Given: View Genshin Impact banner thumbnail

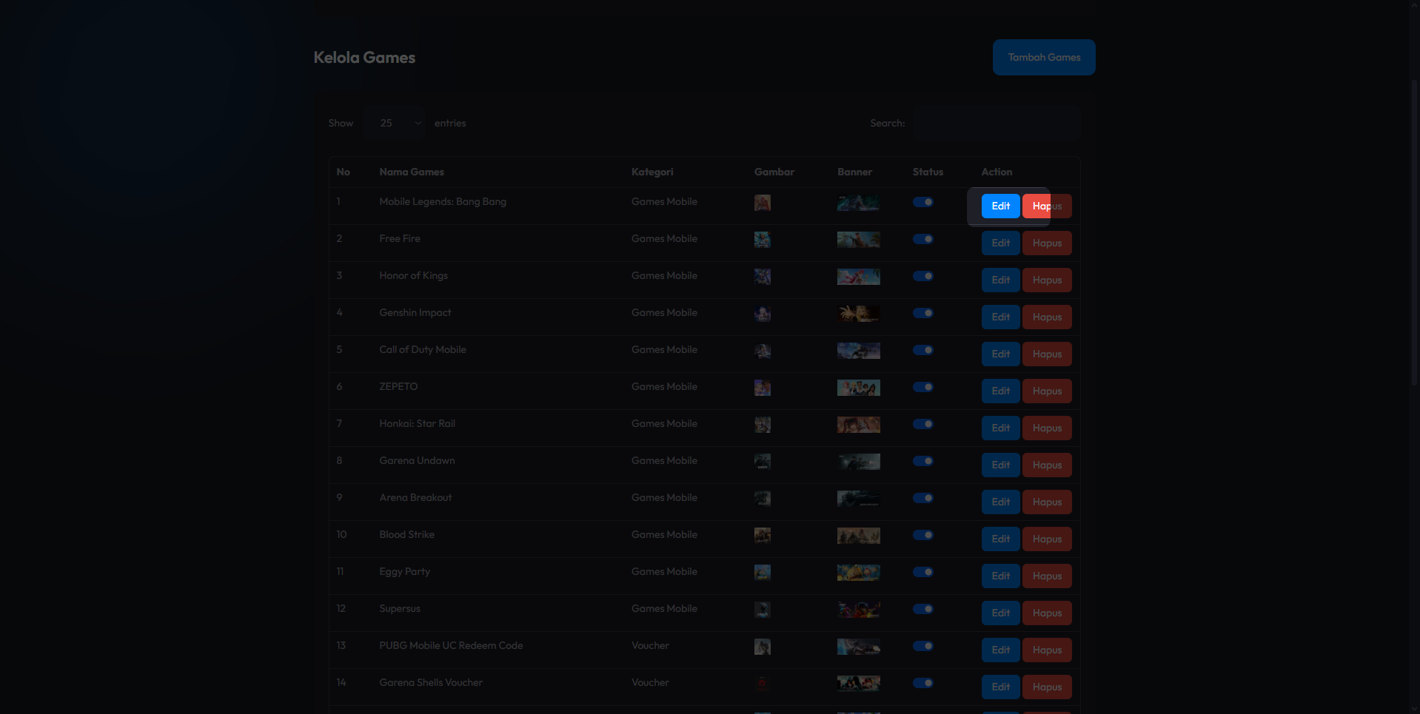Looking at the screenshot, I should click(858, 314).
